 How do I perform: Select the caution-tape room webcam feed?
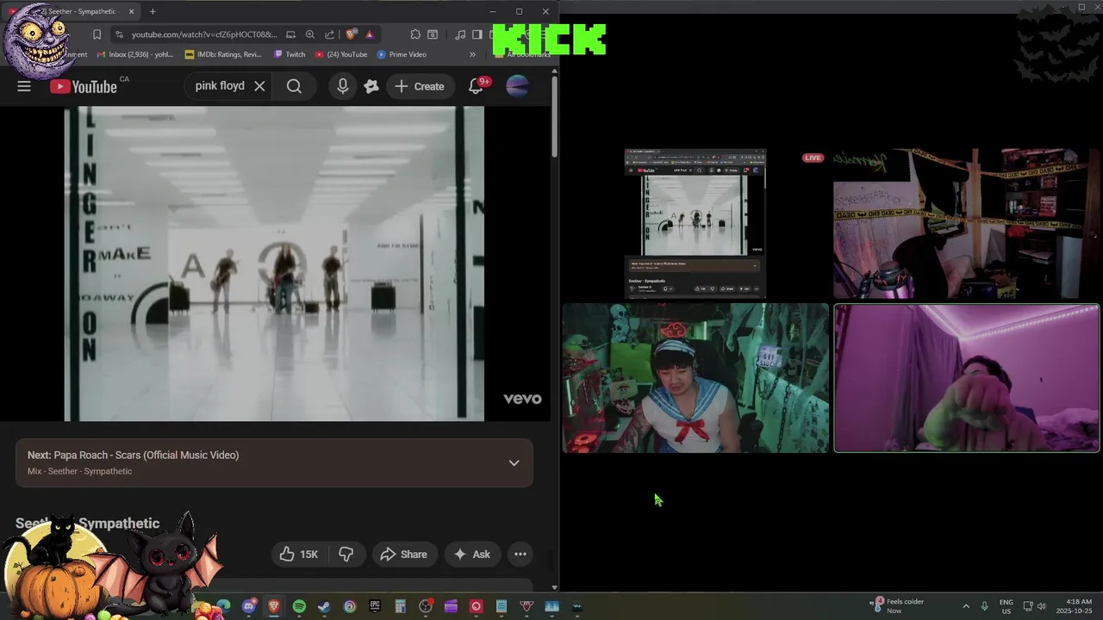pyautogui.click(x=966, y=224)
